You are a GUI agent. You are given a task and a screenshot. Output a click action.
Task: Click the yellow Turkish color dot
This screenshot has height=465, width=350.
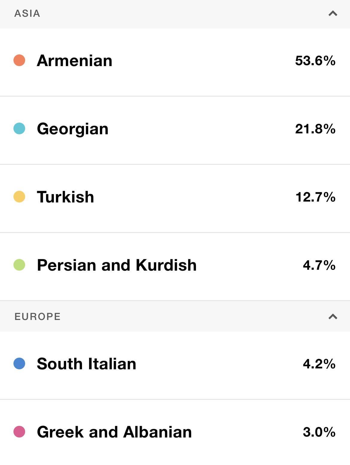[x=19, y=197]
